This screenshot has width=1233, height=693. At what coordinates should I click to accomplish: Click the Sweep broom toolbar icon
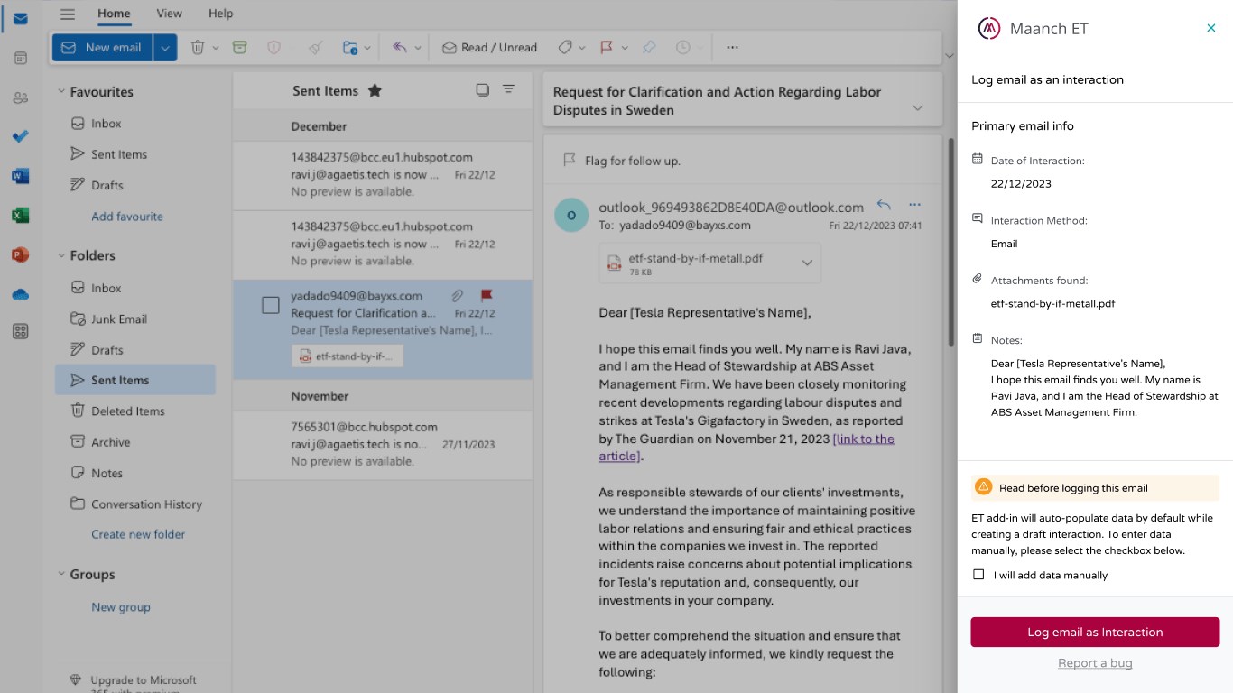[314, 48]
